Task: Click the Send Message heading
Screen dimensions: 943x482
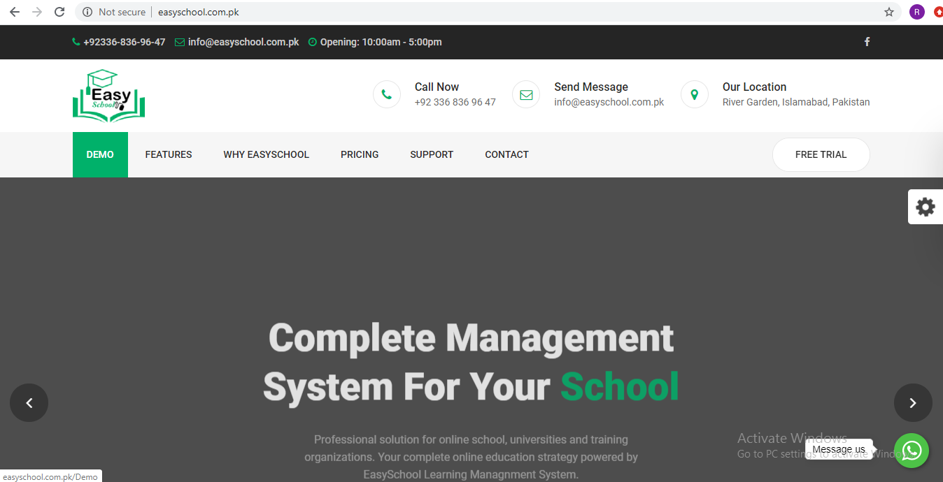Action: pyautogui.click(x=591, y=87)
